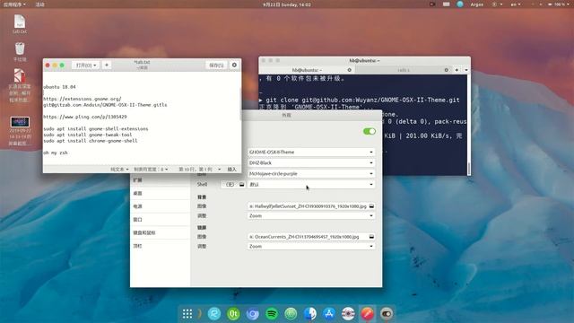Open the GNOME-OSX-II-Theme applications dropdown
Viewport: 574px width, 323px height.
click(311, 152)
